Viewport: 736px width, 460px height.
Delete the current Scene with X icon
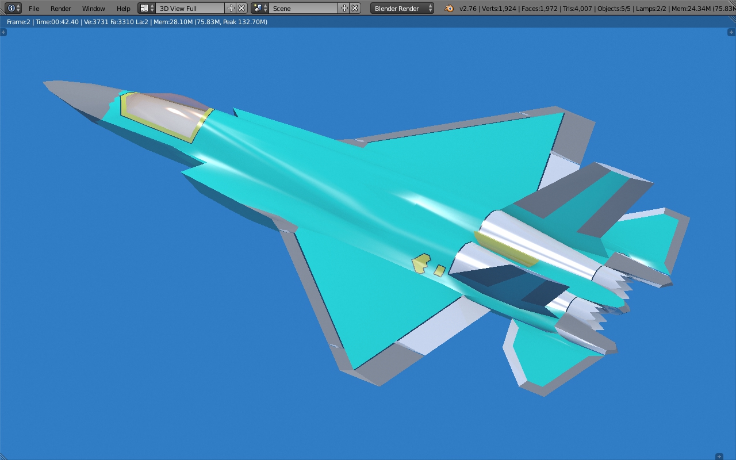[355, 8]
